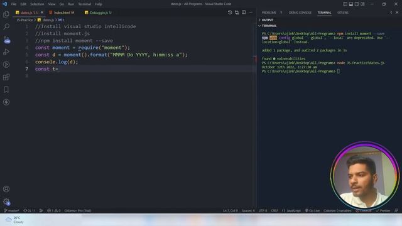Switch to the PROBLEMS panel tab

pyautogui.click(x=271, y=13)
